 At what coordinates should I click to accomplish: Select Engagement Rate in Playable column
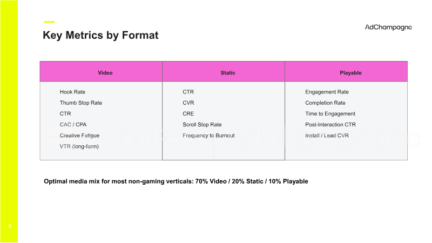(327, 92)
